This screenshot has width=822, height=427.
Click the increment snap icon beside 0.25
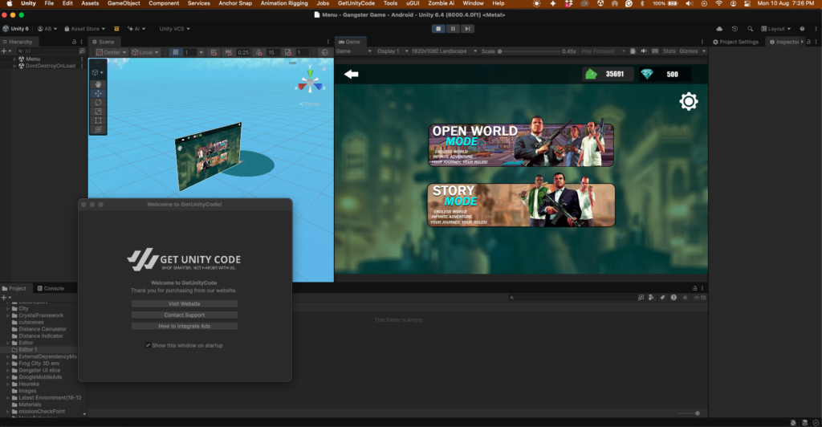[x=229, y=52]
